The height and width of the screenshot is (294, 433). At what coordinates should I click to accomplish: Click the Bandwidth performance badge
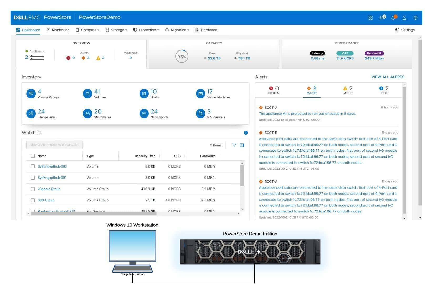tap(374, 53)
